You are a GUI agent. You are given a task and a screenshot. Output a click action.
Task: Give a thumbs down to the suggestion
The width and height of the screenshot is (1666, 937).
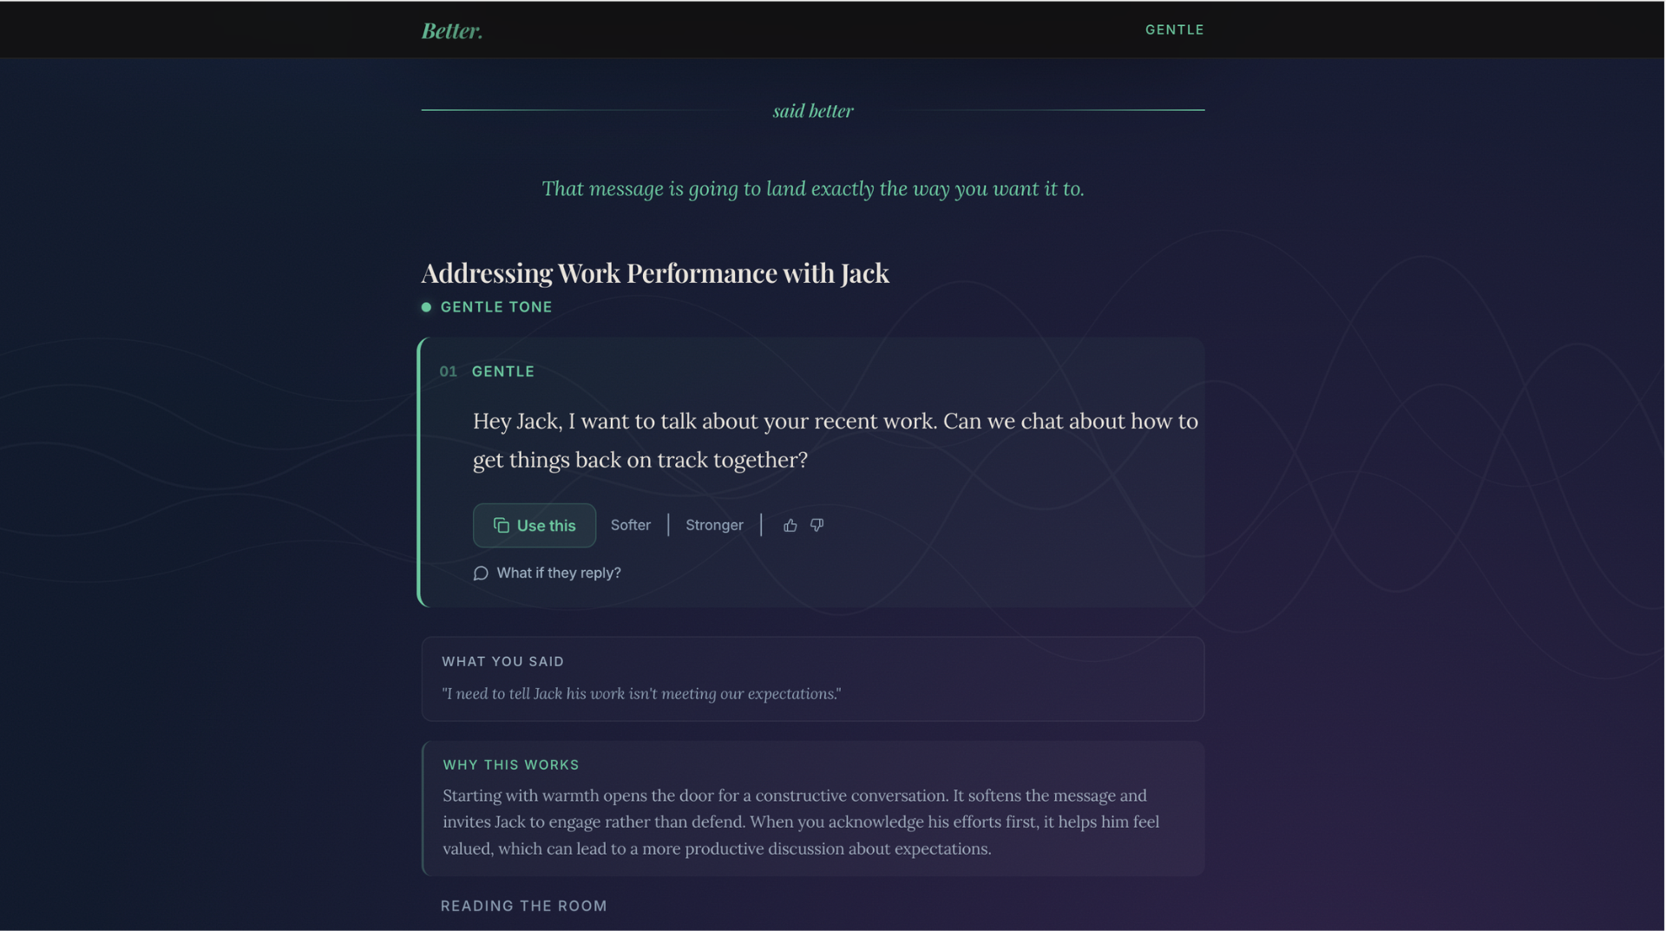(817, 525)
